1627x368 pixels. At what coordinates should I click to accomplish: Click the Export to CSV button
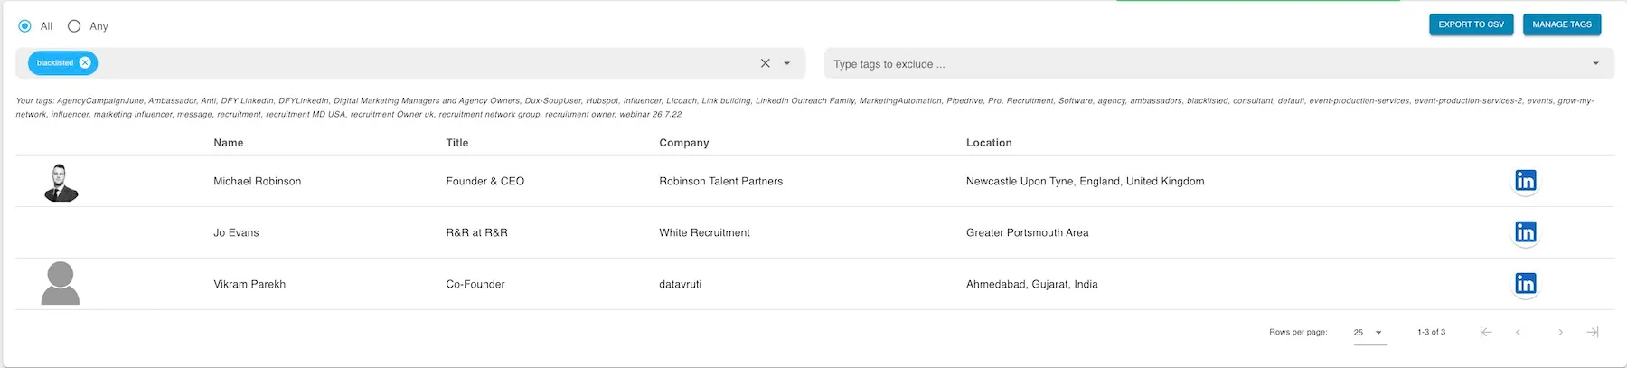(1471, 24)
